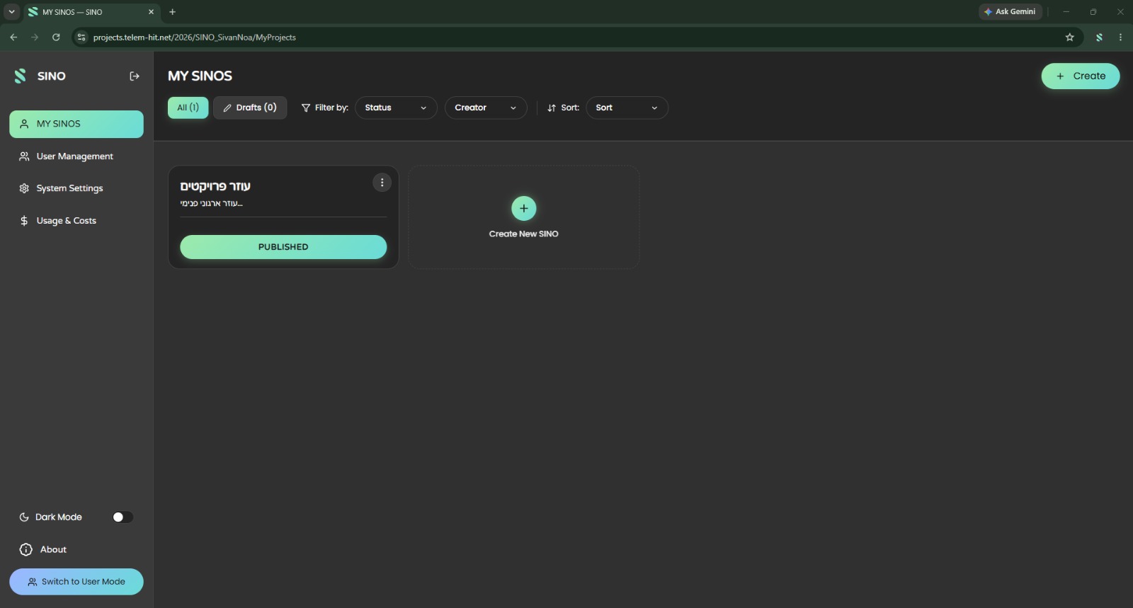
Task: Open the עוזר פרויקטים project title
Action: [x=215, y=186]
